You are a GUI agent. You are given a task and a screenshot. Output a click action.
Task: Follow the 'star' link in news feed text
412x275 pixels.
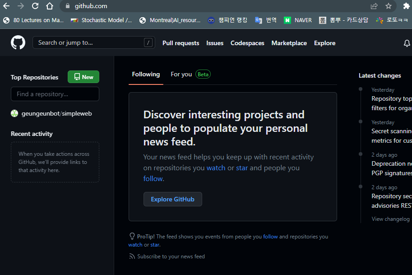tap(242, 168)
